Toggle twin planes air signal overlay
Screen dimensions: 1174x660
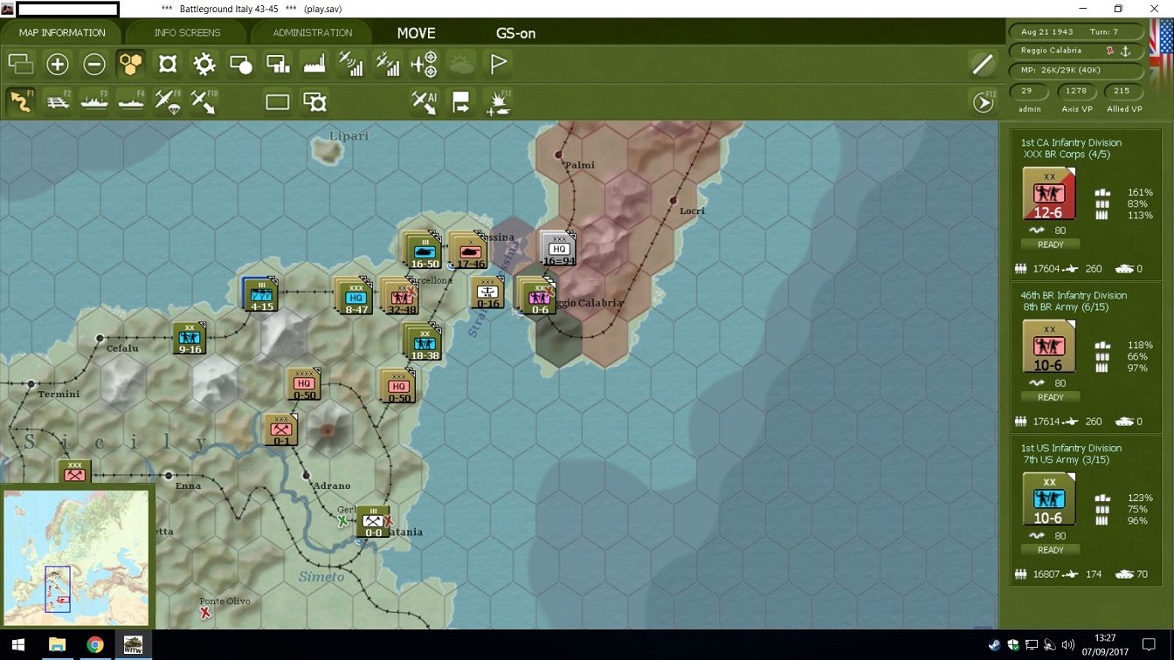(388, 64)
